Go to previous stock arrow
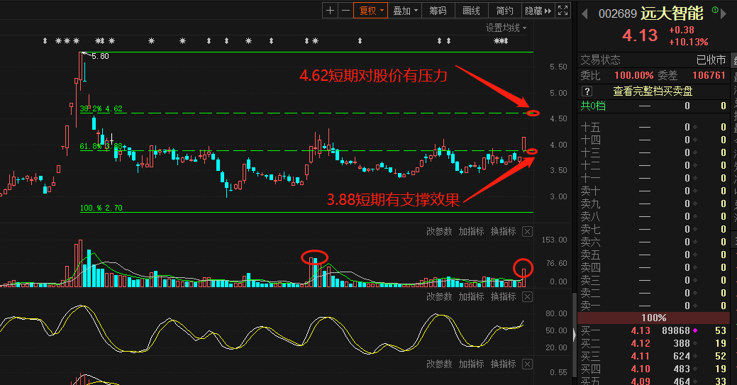 584,14
